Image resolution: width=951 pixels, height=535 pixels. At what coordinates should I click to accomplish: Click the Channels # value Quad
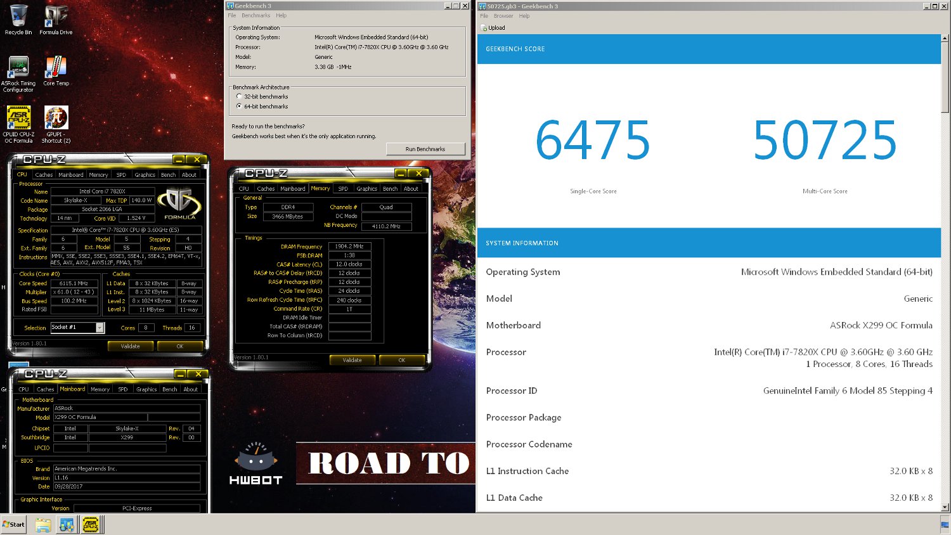point(386,207)
